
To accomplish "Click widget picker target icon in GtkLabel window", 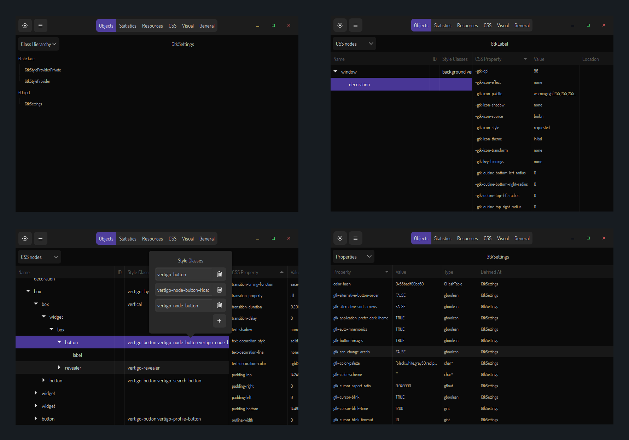I will [340, 25].
